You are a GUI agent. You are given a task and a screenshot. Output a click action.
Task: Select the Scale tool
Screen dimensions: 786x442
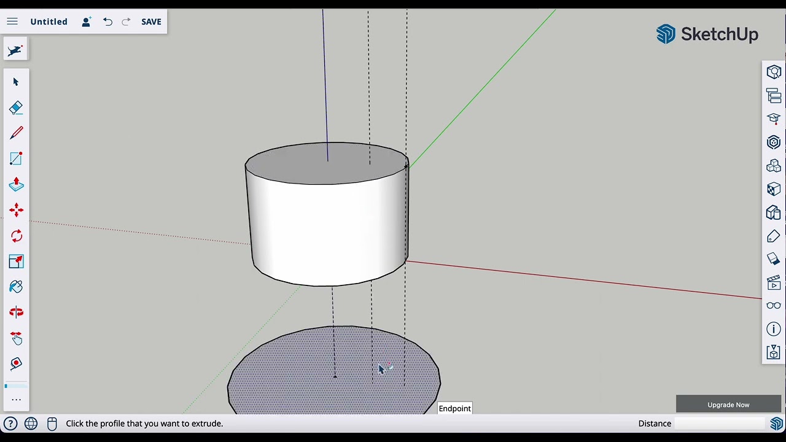[x=16, y=262]
